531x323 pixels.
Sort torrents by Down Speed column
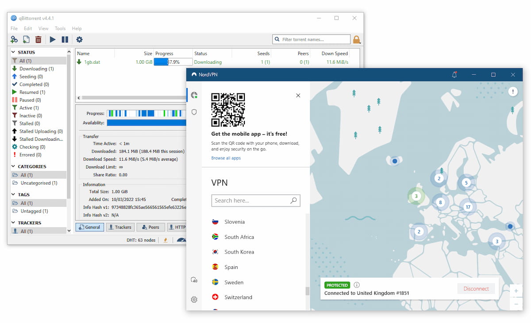[335, 54]
